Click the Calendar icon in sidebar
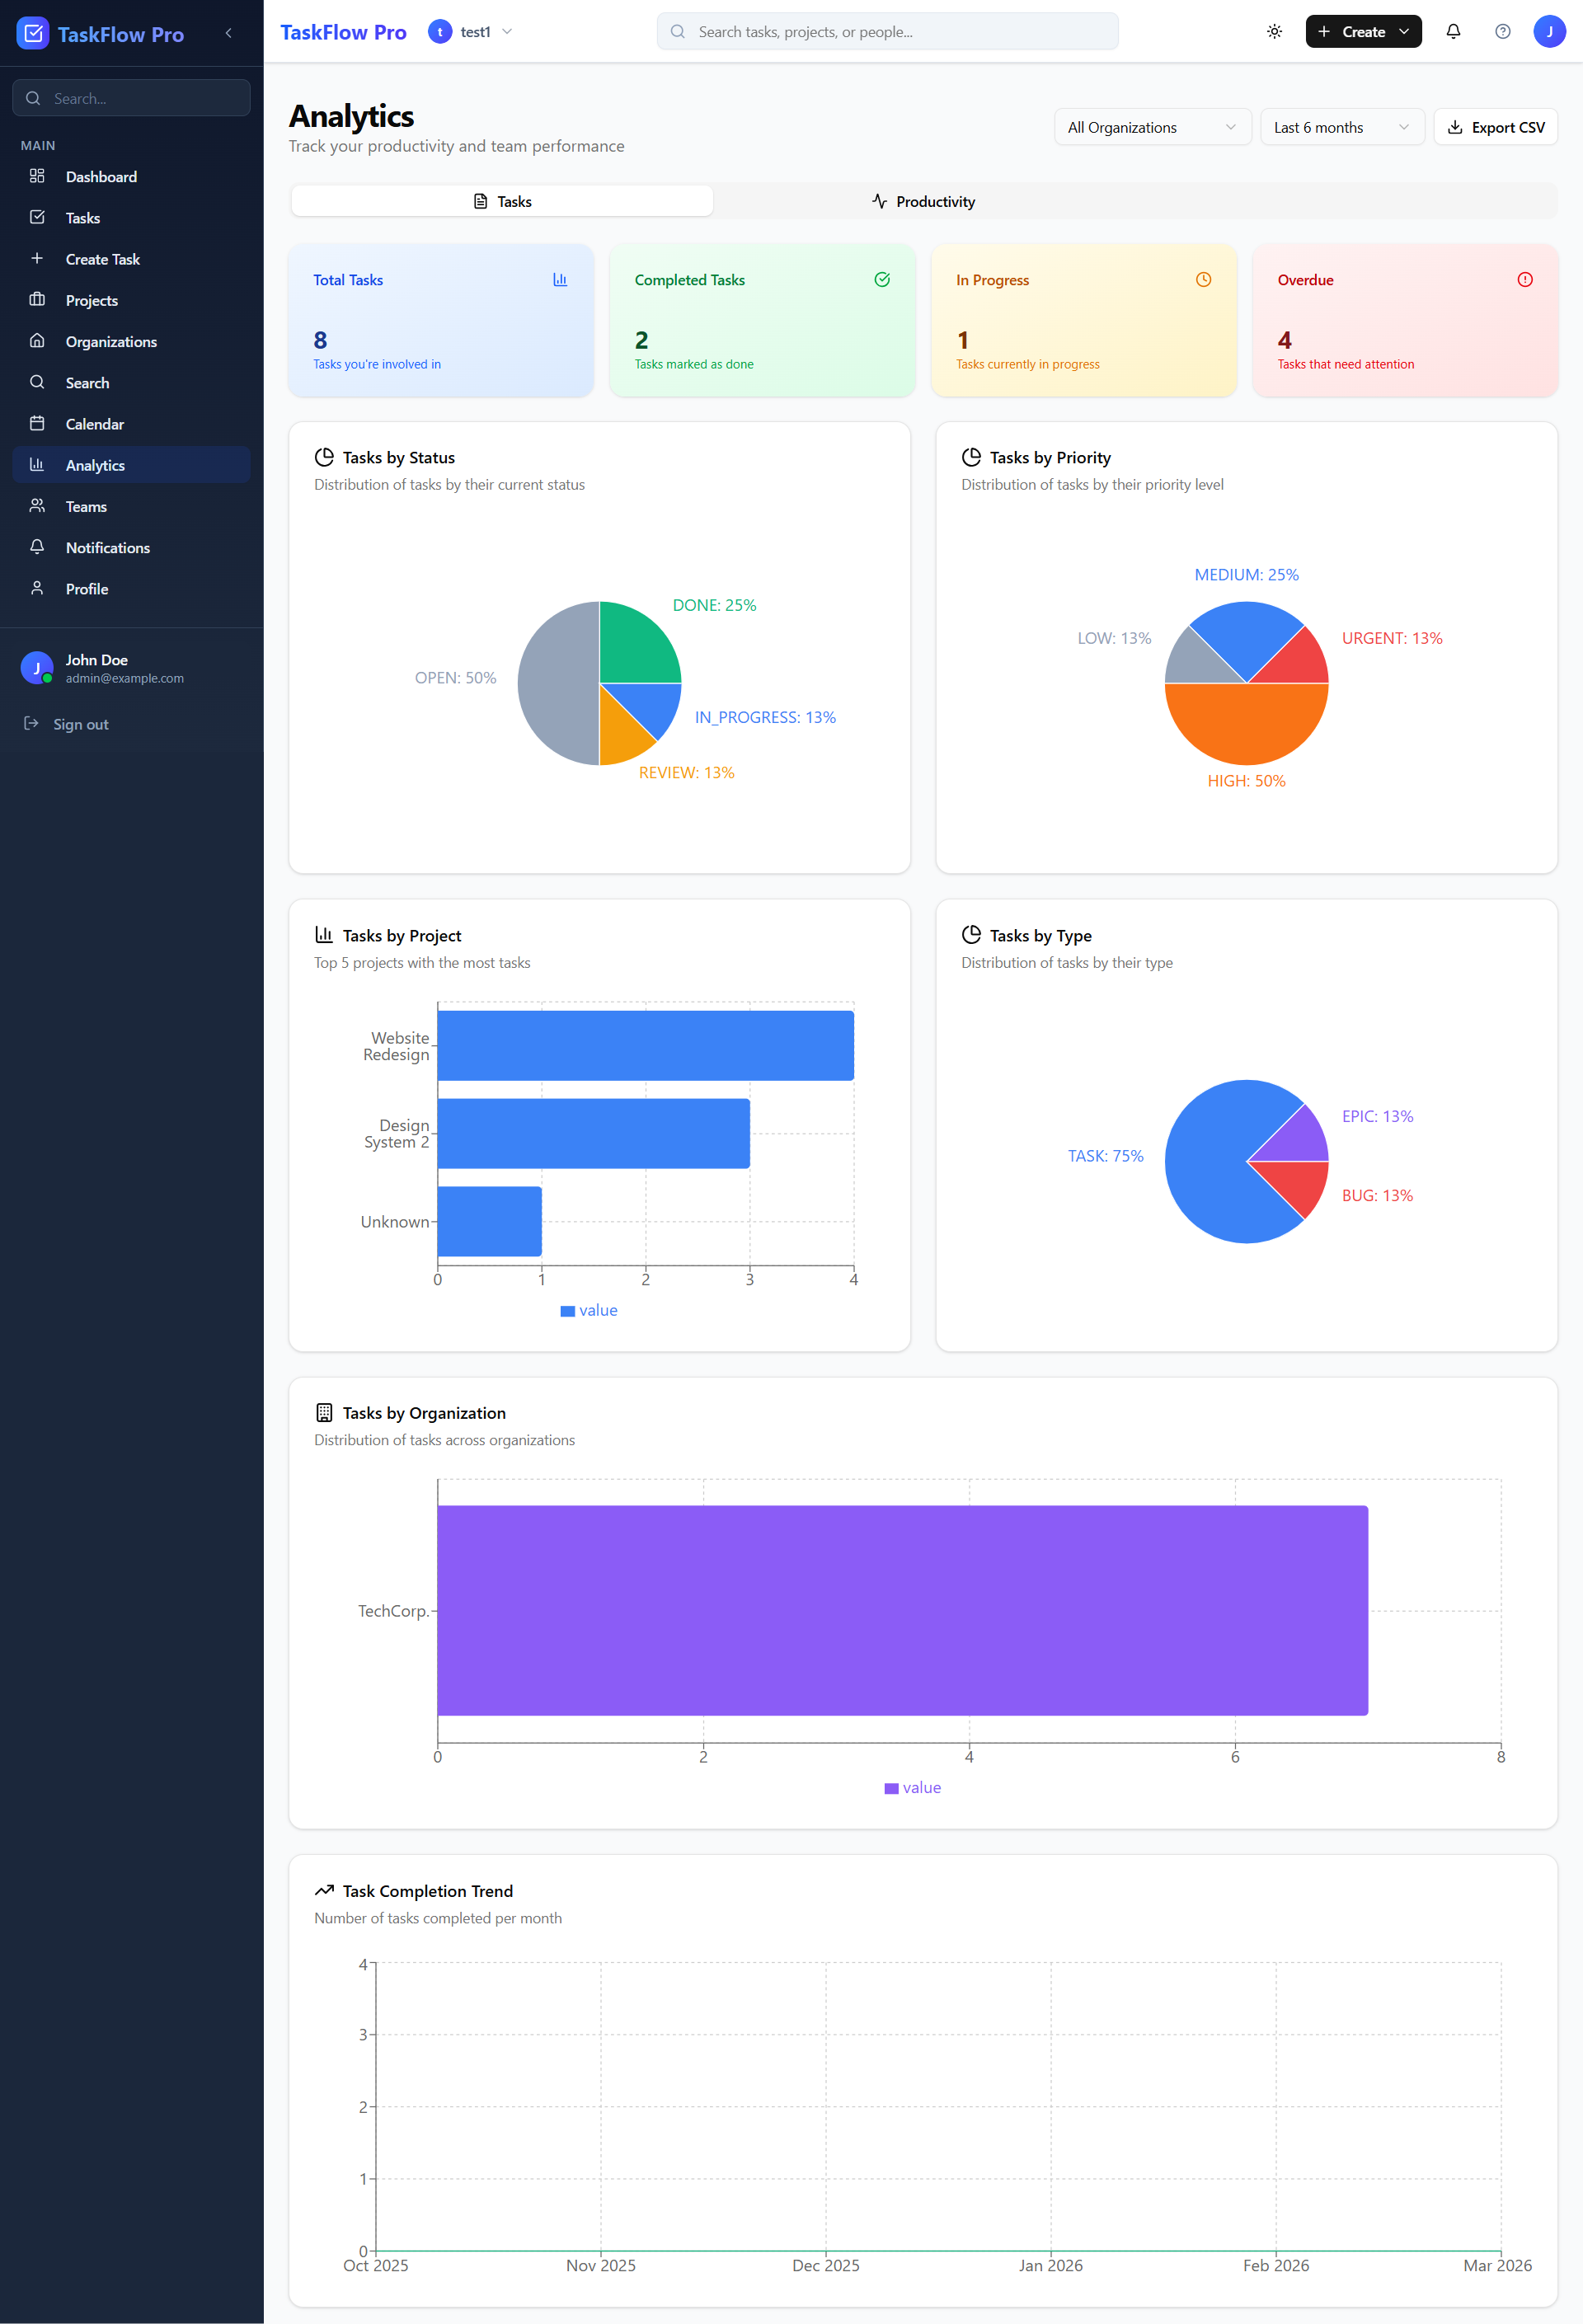Image resolution: width=1583 pixels, height=2324 pixels. (37, 423)
